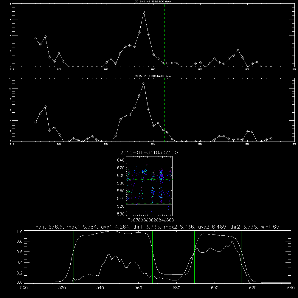
Task: Click the large '2015-01-31T03:52:00' title above the image map
Action: pyautogui.click(x=149, y=153)
